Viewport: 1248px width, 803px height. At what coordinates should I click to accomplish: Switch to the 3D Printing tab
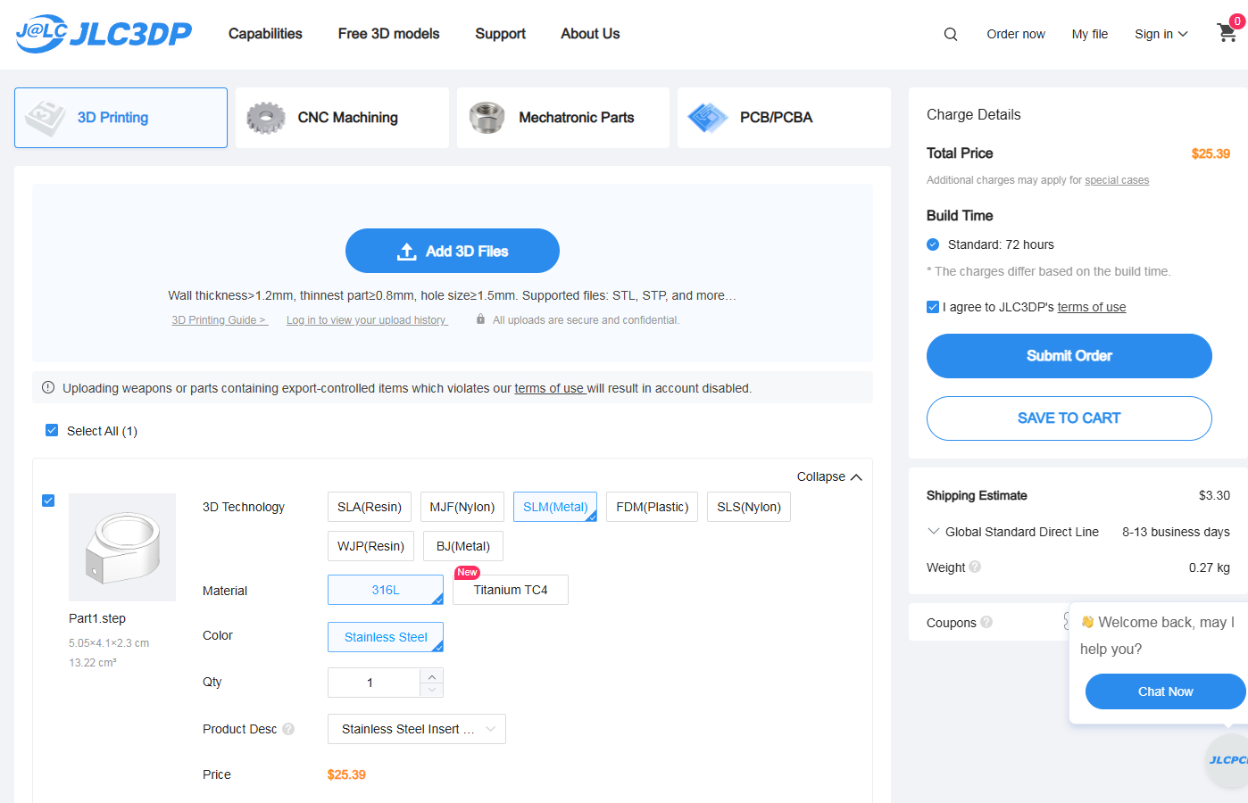[x=121, y=118]
